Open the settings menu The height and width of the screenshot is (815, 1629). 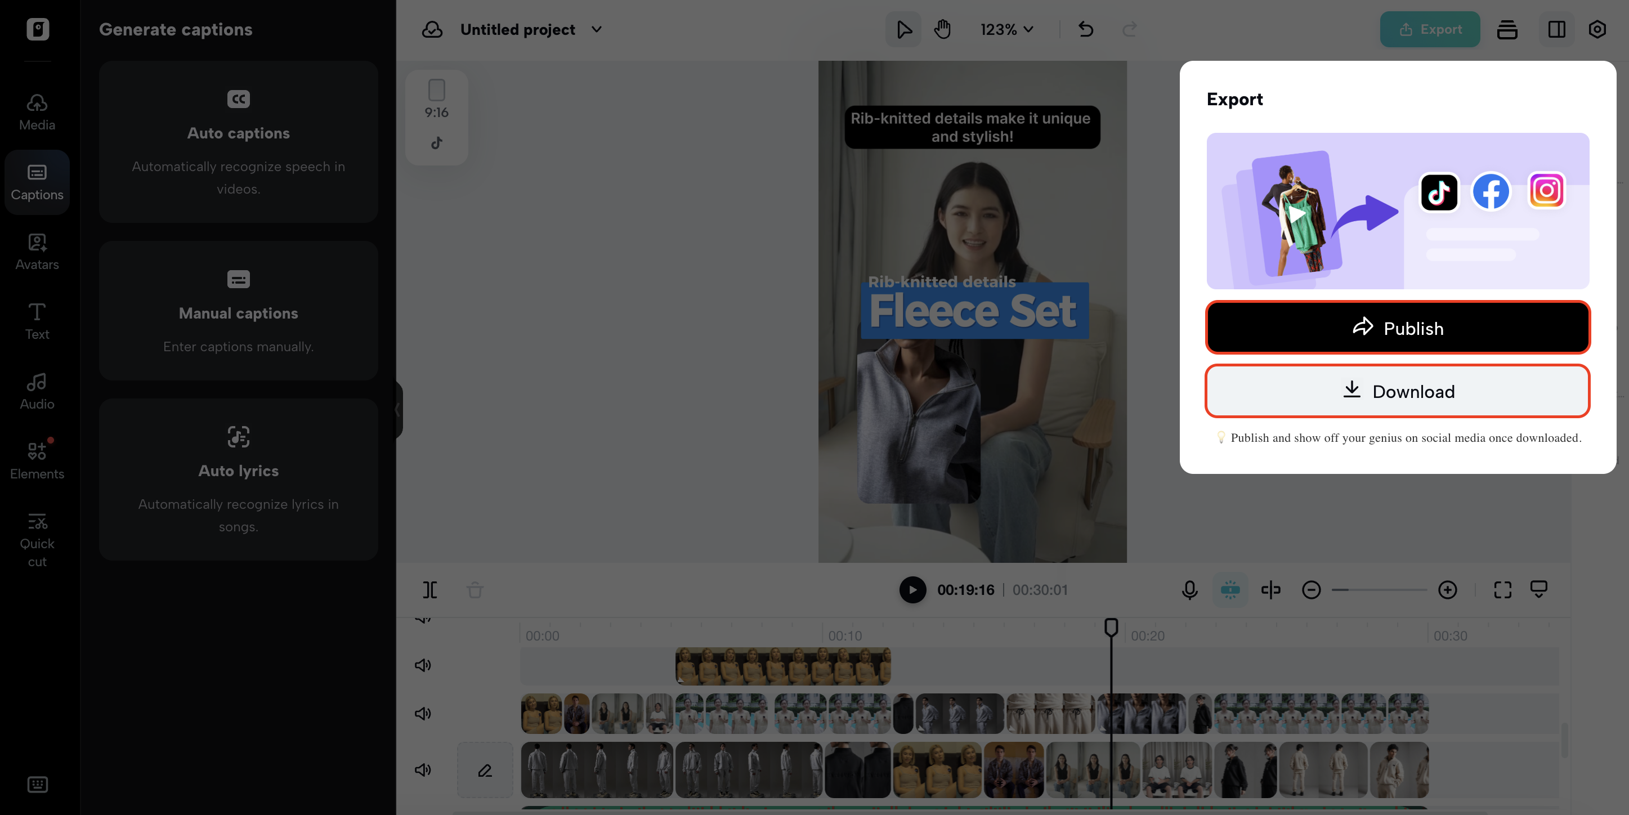1597,29
